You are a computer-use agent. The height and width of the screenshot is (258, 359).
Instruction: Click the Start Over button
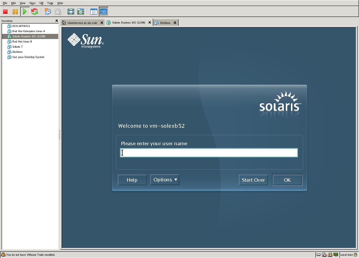[x=253, y=180]
